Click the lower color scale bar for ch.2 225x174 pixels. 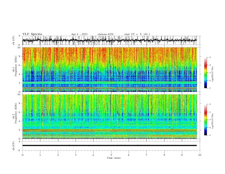pos(206,120)
